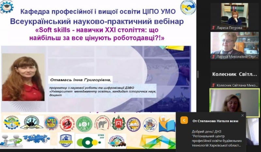Click the handshake logo at top-right of slide

click(188, 7)
